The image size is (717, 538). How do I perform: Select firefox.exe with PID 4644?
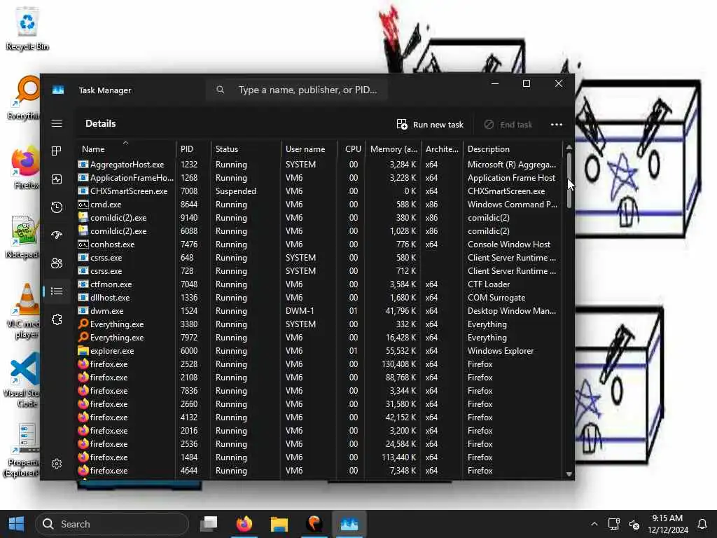tap(319, 470)
